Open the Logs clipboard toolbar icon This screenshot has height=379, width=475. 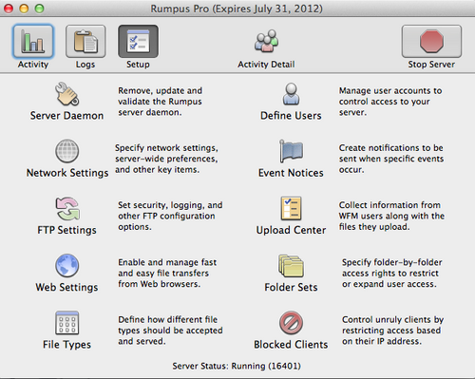point(85,42)
